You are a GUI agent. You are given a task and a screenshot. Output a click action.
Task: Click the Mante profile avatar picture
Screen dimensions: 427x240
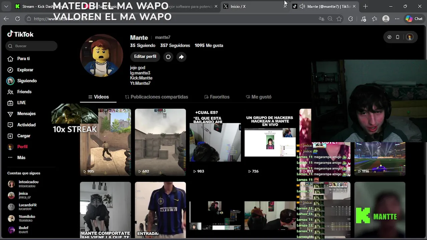[101, 55]
